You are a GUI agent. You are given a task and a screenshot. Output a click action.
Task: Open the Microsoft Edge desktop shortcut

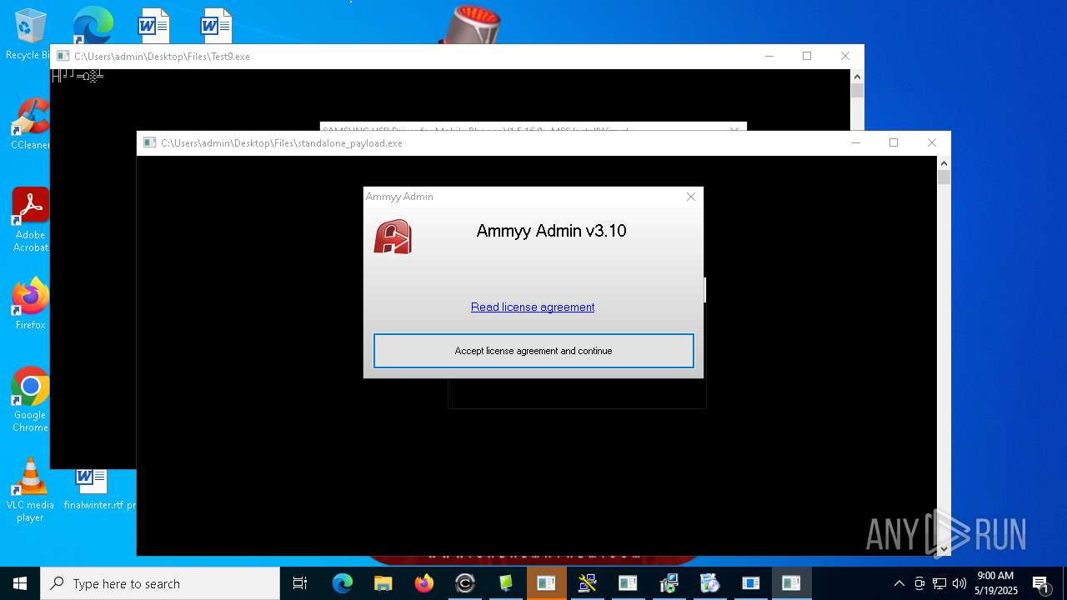click(93, 25)
